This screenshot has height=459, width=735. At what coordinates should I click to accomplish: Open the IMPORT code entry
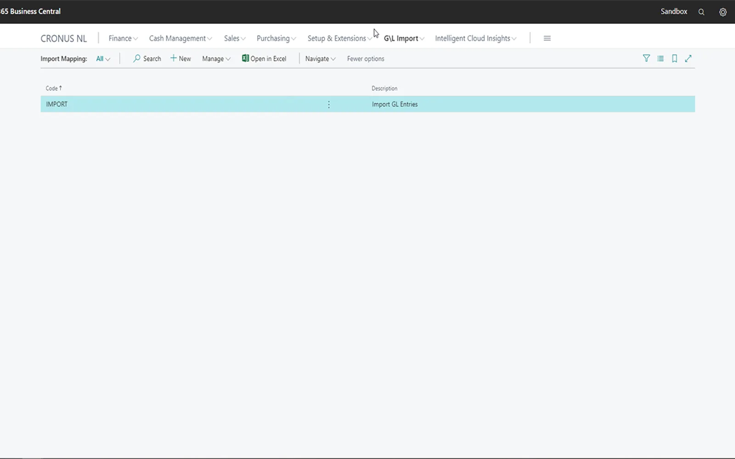57,104
